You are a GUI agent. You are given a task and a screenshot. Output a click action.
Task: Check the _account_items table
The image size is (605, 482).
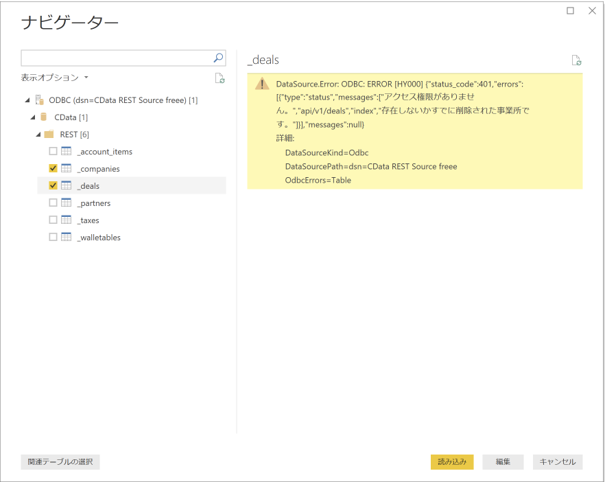[53, 151]
